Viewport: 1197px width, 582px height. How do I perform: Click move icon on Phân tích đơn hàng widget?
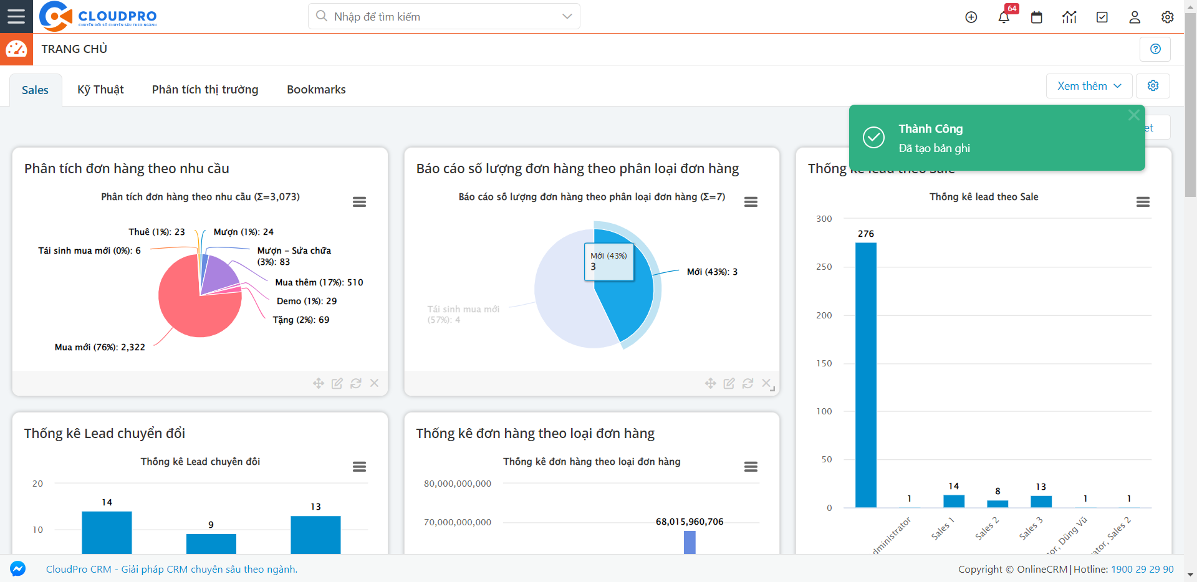pyautogui.click(x=319, y=383)
